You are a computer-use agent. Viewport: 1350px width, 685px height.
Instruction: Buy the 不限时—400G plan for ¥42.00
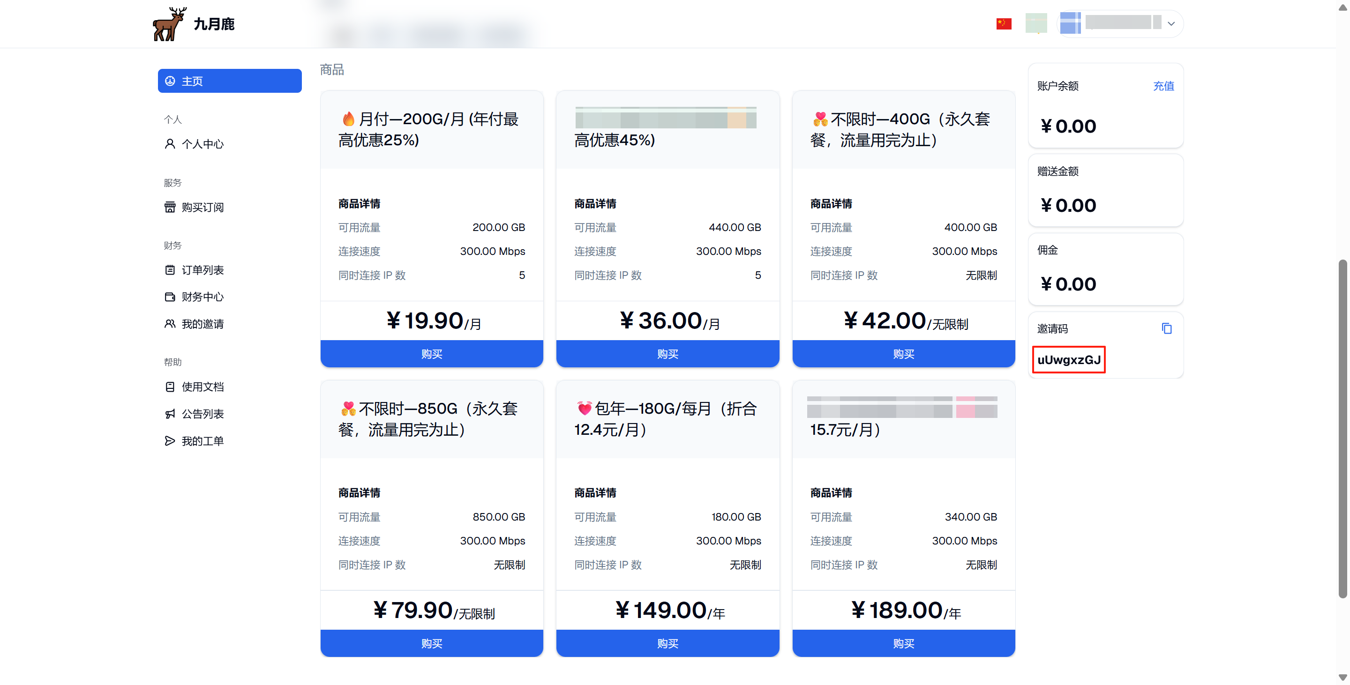coord(903,354)
